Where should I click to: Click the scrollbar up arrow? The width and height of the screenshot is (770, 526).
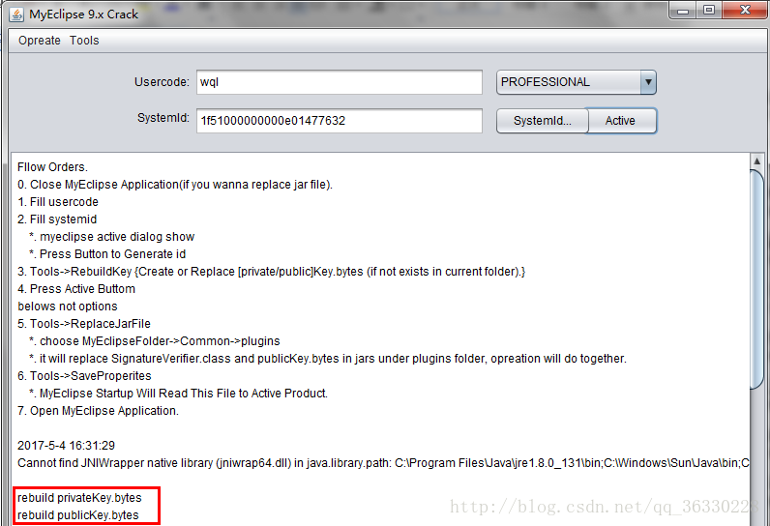pos(757,161)
